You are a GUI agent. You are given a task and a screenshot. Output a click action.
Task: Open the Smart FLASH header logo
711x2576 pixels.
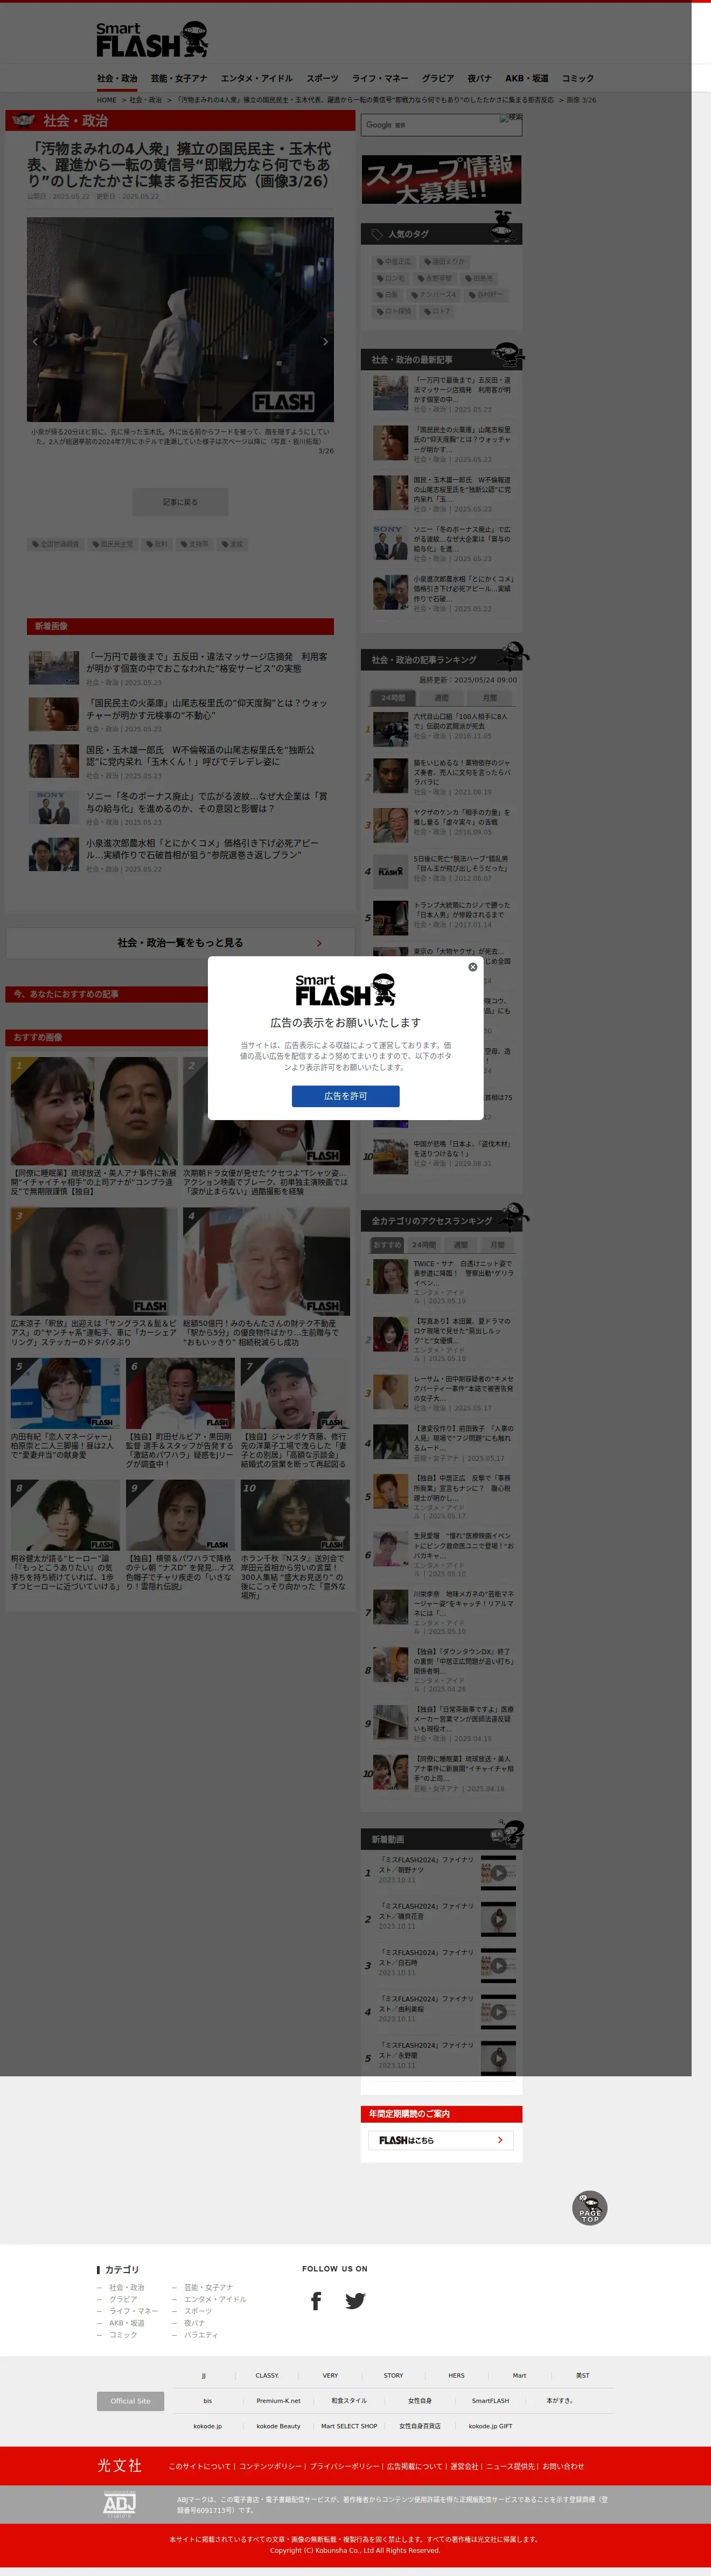point(152,40)
